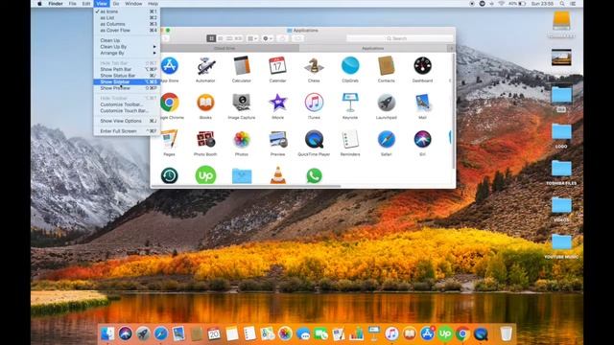
Task: Select WhatsApp in the Applications window
Action: 314,175
